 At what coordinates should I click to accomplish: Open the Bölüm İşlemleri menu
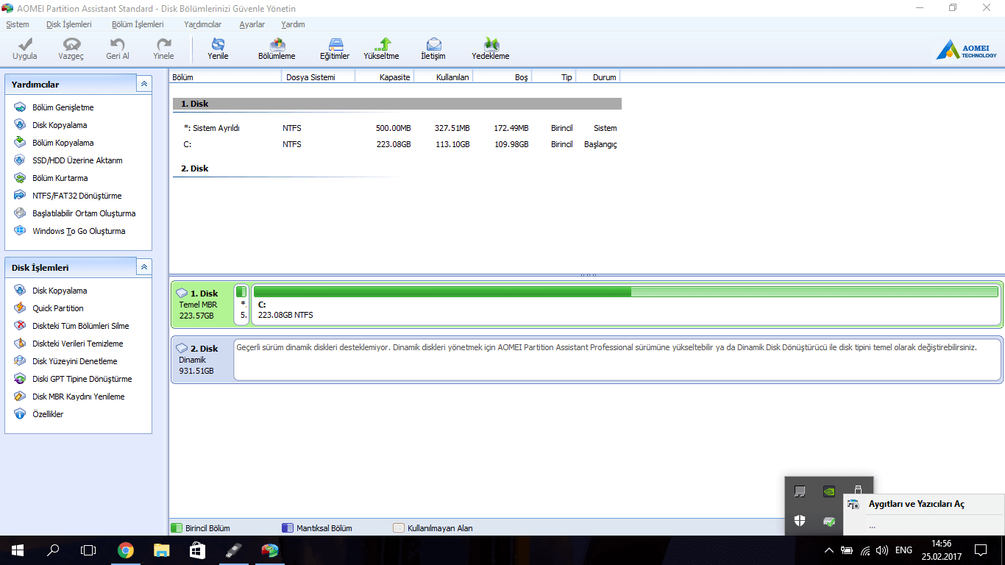point(138,24)
